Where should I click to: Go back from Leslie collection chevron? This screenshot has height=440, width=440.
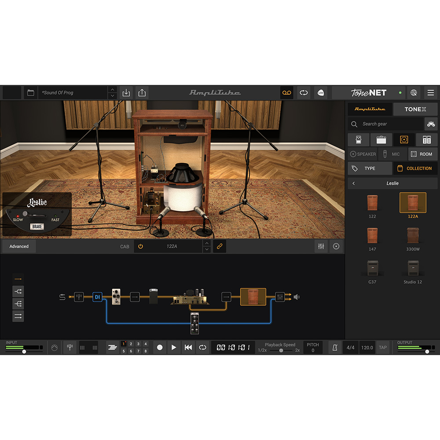pyautogui.click(x=354, y=183)
